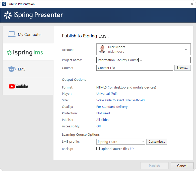Click the iSpring Presenter logo icon
The width and height of the screenshot is (196, 171).
point(8,15)
